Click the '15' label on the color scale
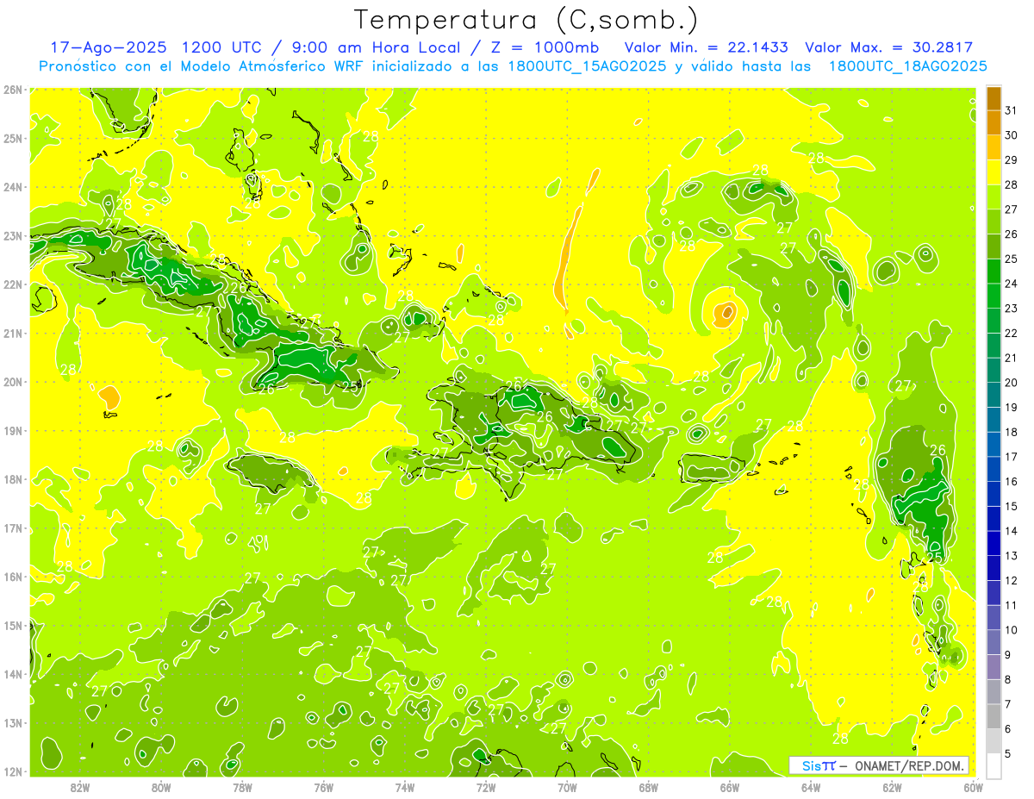Screen dimensions: 1034x799 pyautogui.click(x=1012, y=507)
